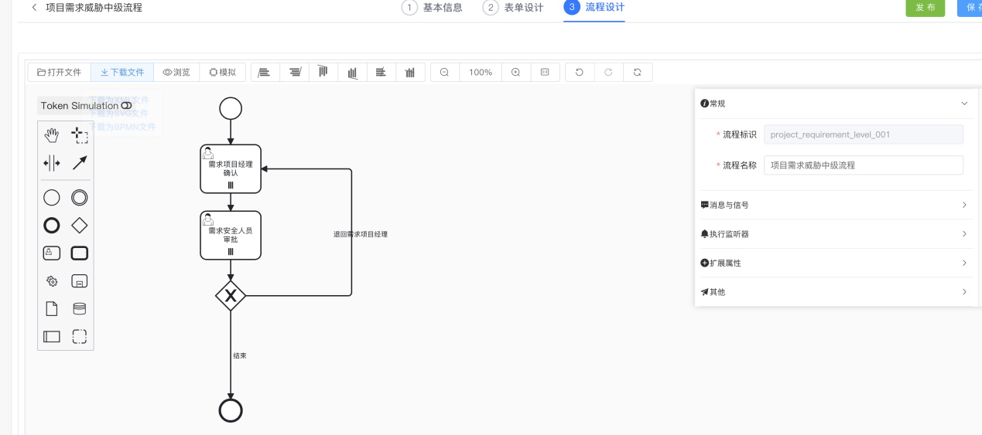Click 模拟 simulate button
The width and height of the screenshot is (982, 435).
coord(223,72)
